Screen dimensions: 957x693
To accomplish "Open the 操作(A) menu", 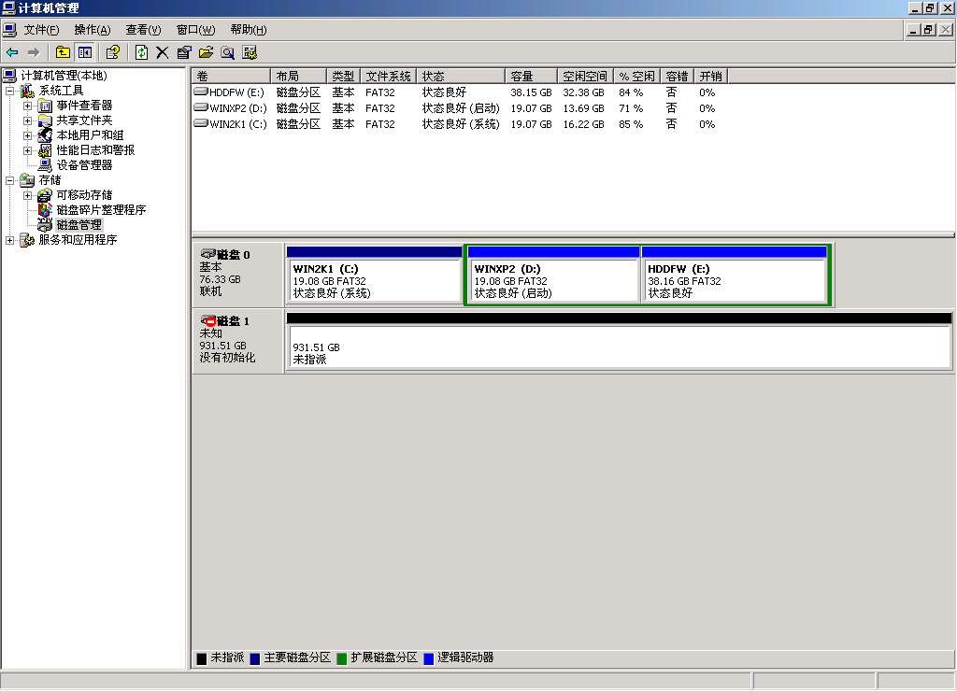I will tap(93, 30).
